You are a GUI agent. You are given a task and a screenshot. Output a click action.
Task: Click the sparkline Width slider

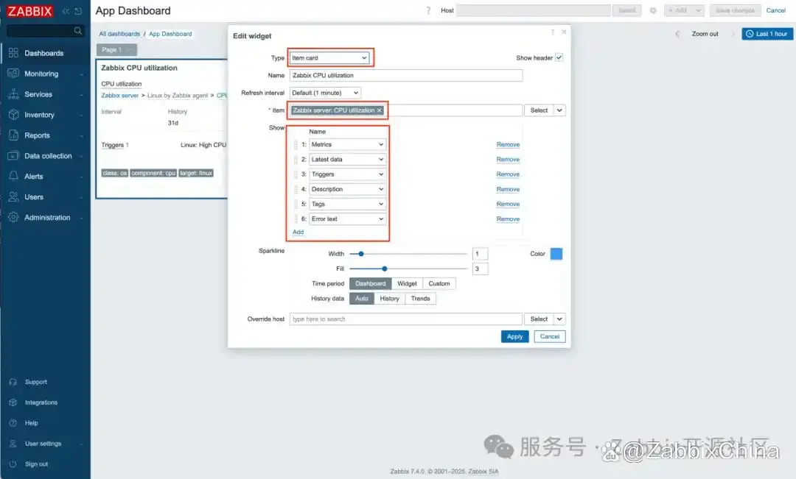coord(408,254)
